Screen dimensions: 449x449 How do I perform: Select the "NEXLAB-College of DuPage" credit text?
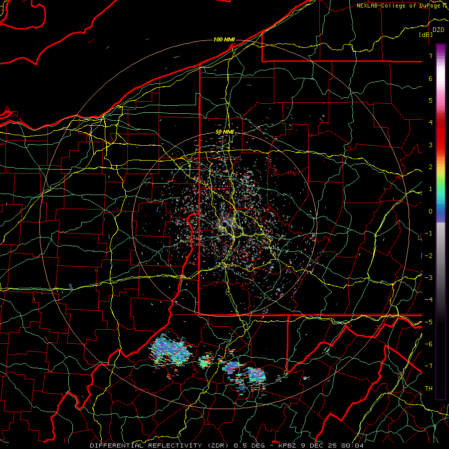pos(399,5)
